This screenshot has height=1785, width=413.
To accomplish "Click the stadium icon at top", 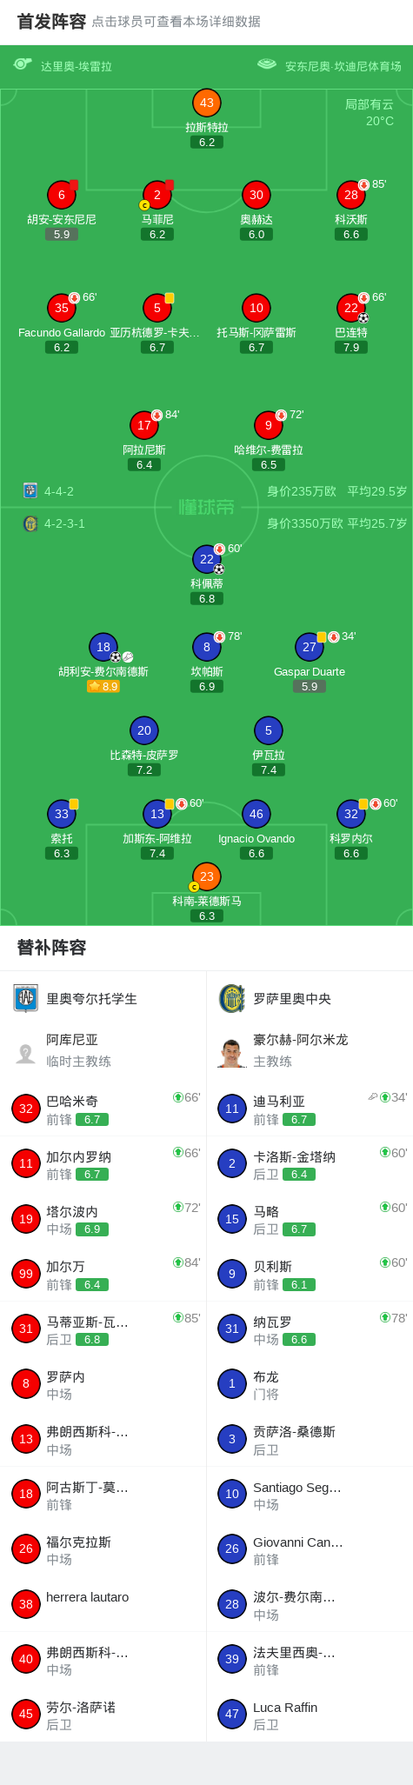I will tap(267, 64).
